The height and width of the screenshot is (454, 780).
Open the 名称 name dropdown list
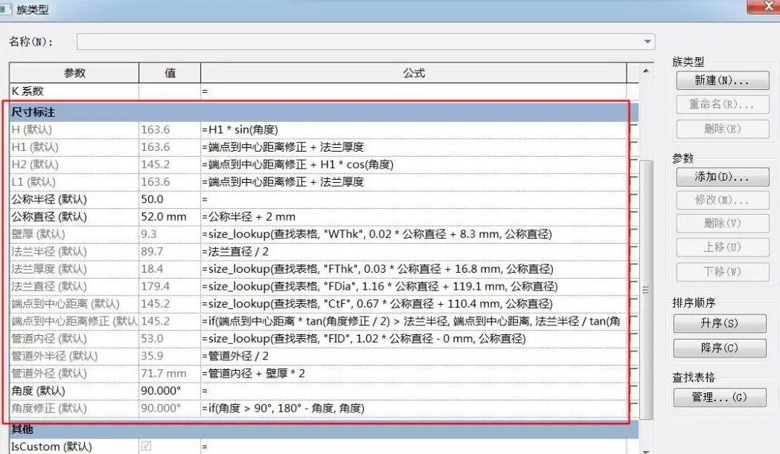[x=646, y=41]
